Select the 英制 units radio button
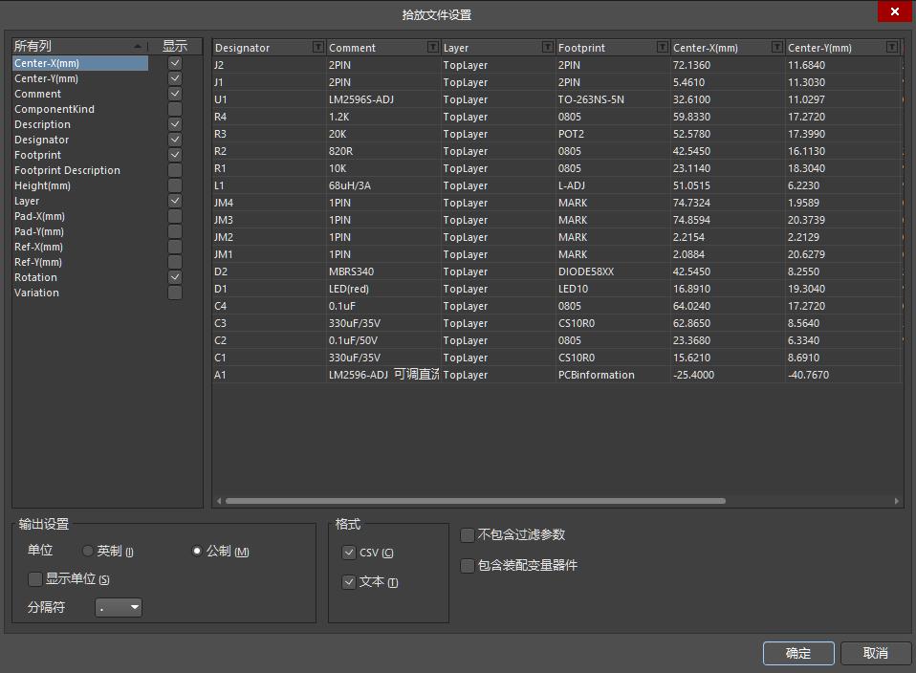The image size is (916, 673). pyautogui.click(x=87, y=551)
